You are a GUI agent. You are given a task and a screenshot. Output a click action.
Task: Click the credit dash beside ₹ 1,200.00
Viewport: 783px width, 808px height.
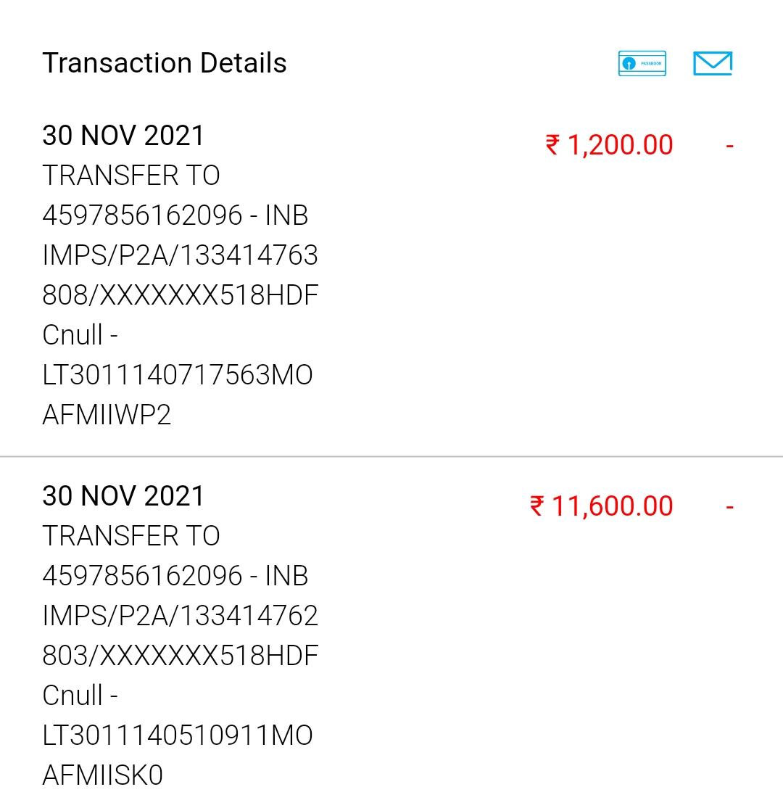click(729, 146)
